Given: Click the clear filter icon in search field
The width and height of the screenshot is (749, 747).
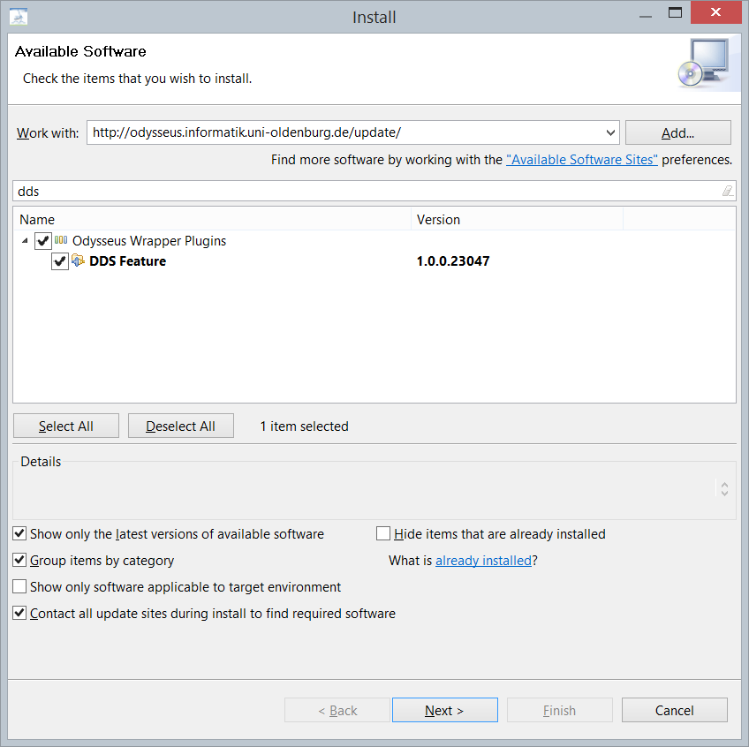Looking at the screenshot, I should [x=727, y=191].
